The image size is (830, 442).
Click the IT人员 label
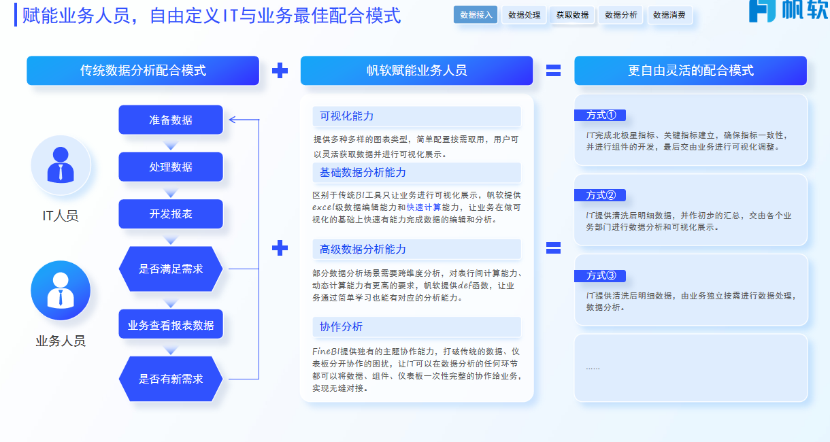coord(61,216)
